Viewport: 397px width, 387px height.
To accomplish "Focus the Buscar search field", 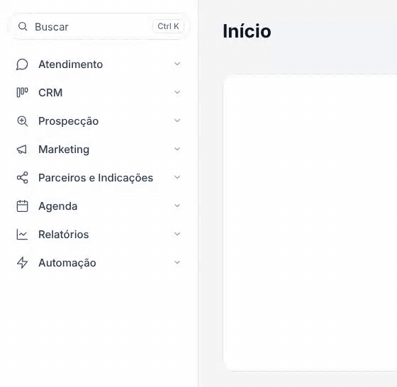I will 100,26.
